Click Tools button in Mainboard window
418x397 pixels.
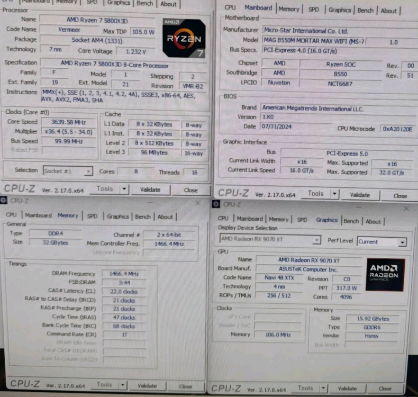[x=315, y=194]
